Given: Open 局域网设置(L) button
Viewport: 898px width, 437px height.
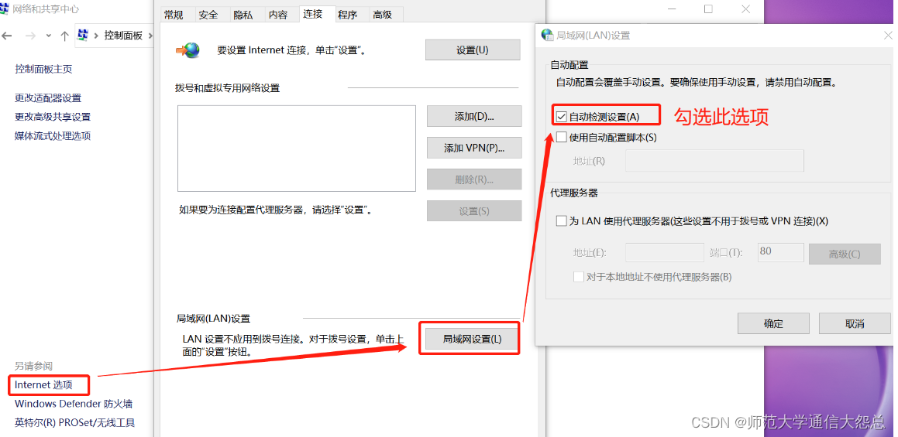Looking at the screenshot, I should [x=472, y=339].
